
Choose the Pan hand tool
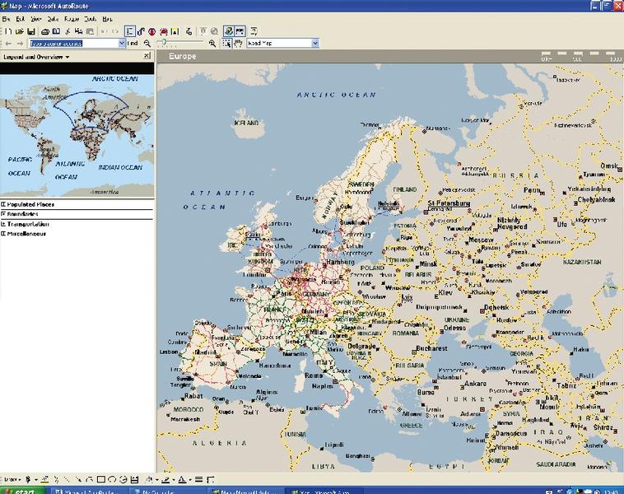238,44
